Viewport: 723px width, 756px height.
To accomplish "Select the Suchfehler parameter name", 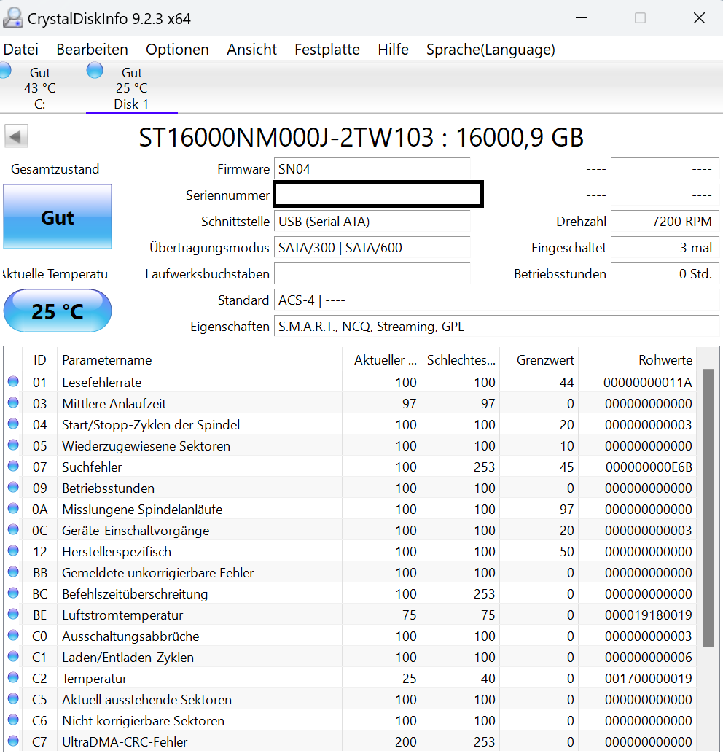I will point(92,467).
